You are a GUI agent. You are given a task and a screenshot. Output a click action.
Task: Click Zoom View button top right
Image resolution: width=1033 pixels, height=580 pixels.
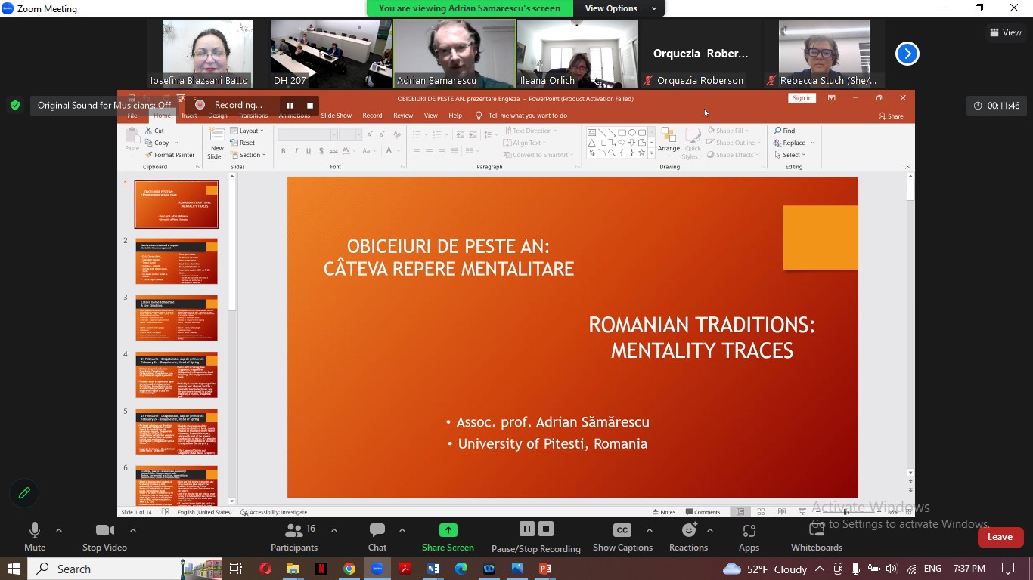(1006, 32)
